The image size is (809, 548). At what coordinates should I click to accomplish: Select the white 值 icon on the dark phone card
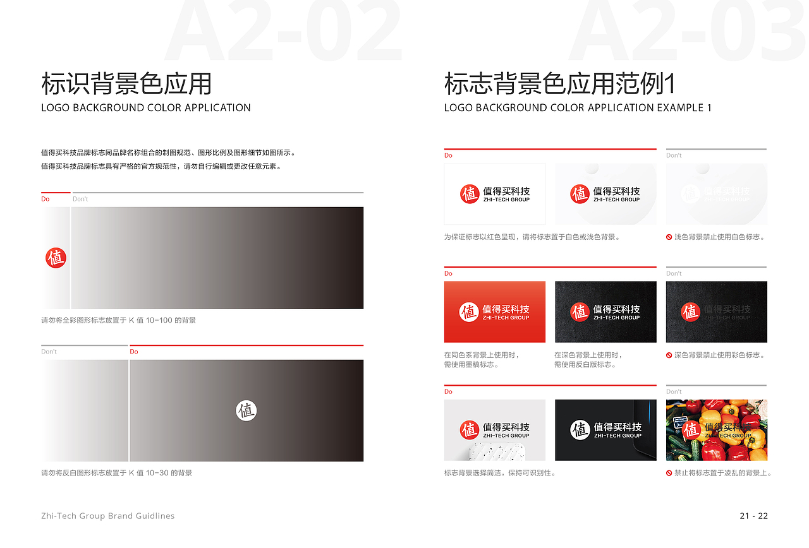pyautogui.click(x=580, y=430)
